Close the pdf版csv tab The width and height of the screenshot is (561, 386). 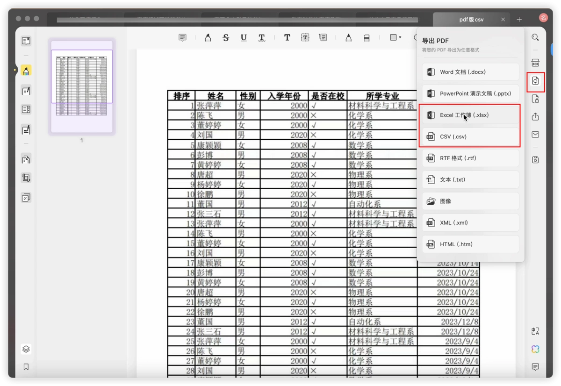pos(503,20)
